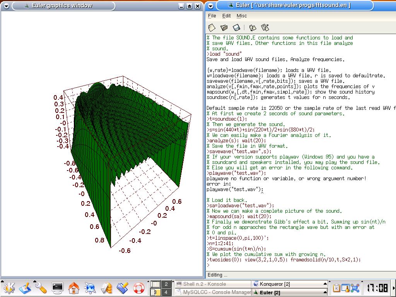The height and width of the screenshot is (297, 396).
Task: Click the line >mapsound(sa); wait(20);
Action: tap(239, 216)
